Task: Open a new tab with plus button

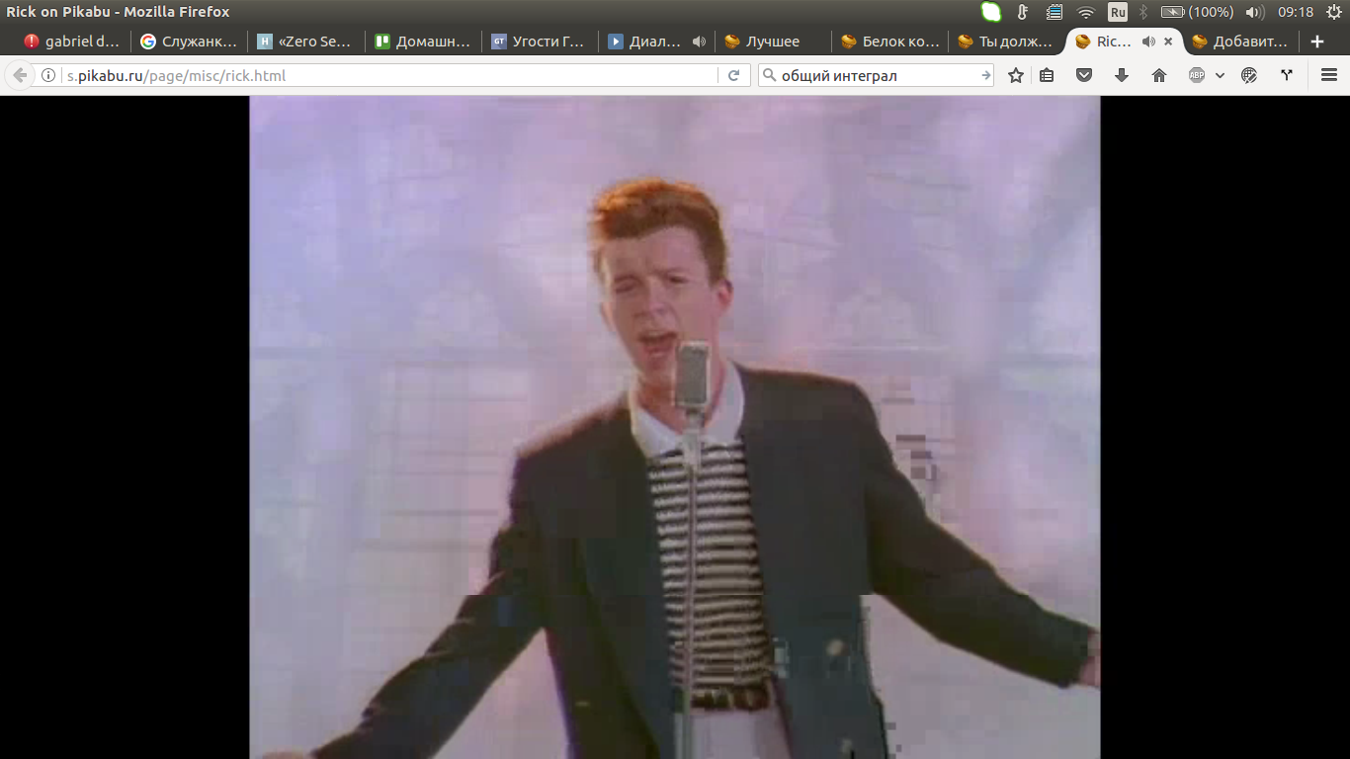Action: pyautogui.click(x=1316, y=42)
